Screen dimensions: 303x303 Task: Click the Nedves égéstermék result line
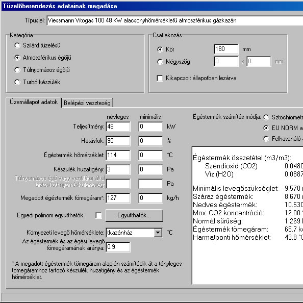[x=248, y=205]
